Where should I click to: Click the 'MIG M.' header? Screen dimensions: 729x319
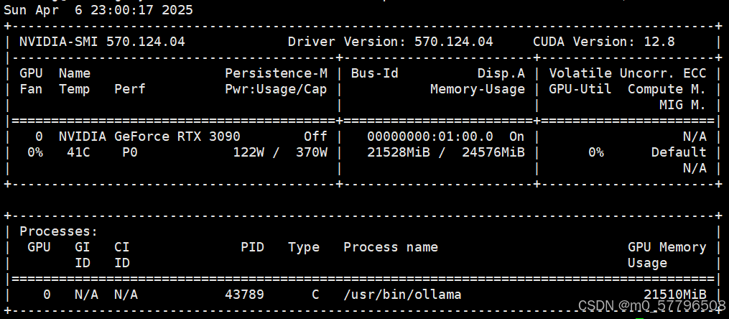683,105
